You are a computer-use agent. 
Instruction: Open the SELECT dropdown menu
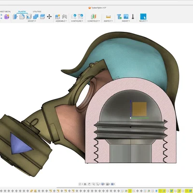143,21
